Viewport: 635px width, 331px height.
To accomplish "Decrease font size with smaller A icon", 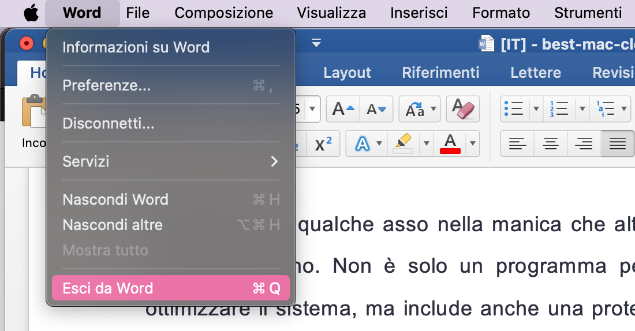I will point(376,109).
